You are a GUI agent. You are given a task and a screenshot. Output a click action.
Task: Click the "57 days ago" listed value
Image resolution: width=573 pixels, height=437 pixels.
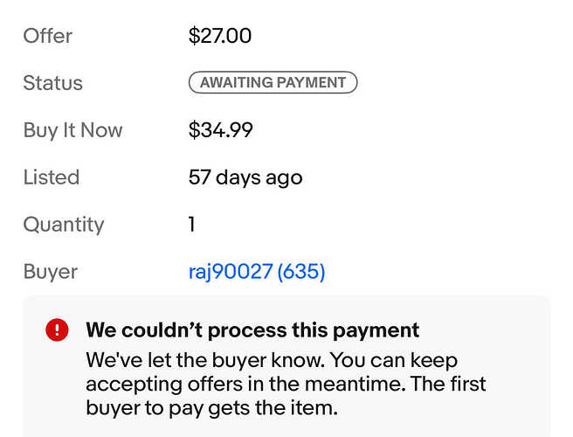pos(245,177)
